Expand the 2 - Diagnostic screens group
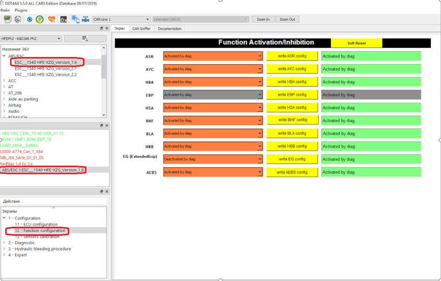This screenshot has width=441, height=281. [x=4, y=242]
